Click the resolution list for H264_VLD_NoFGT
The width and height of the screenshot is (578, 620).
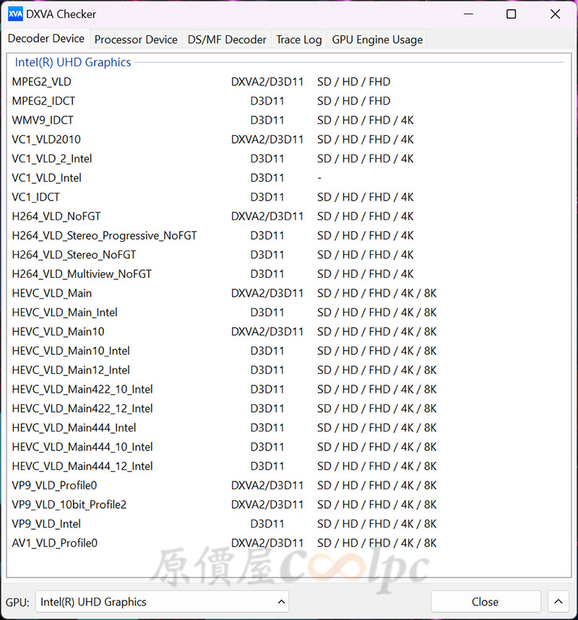tap(365, 217)
